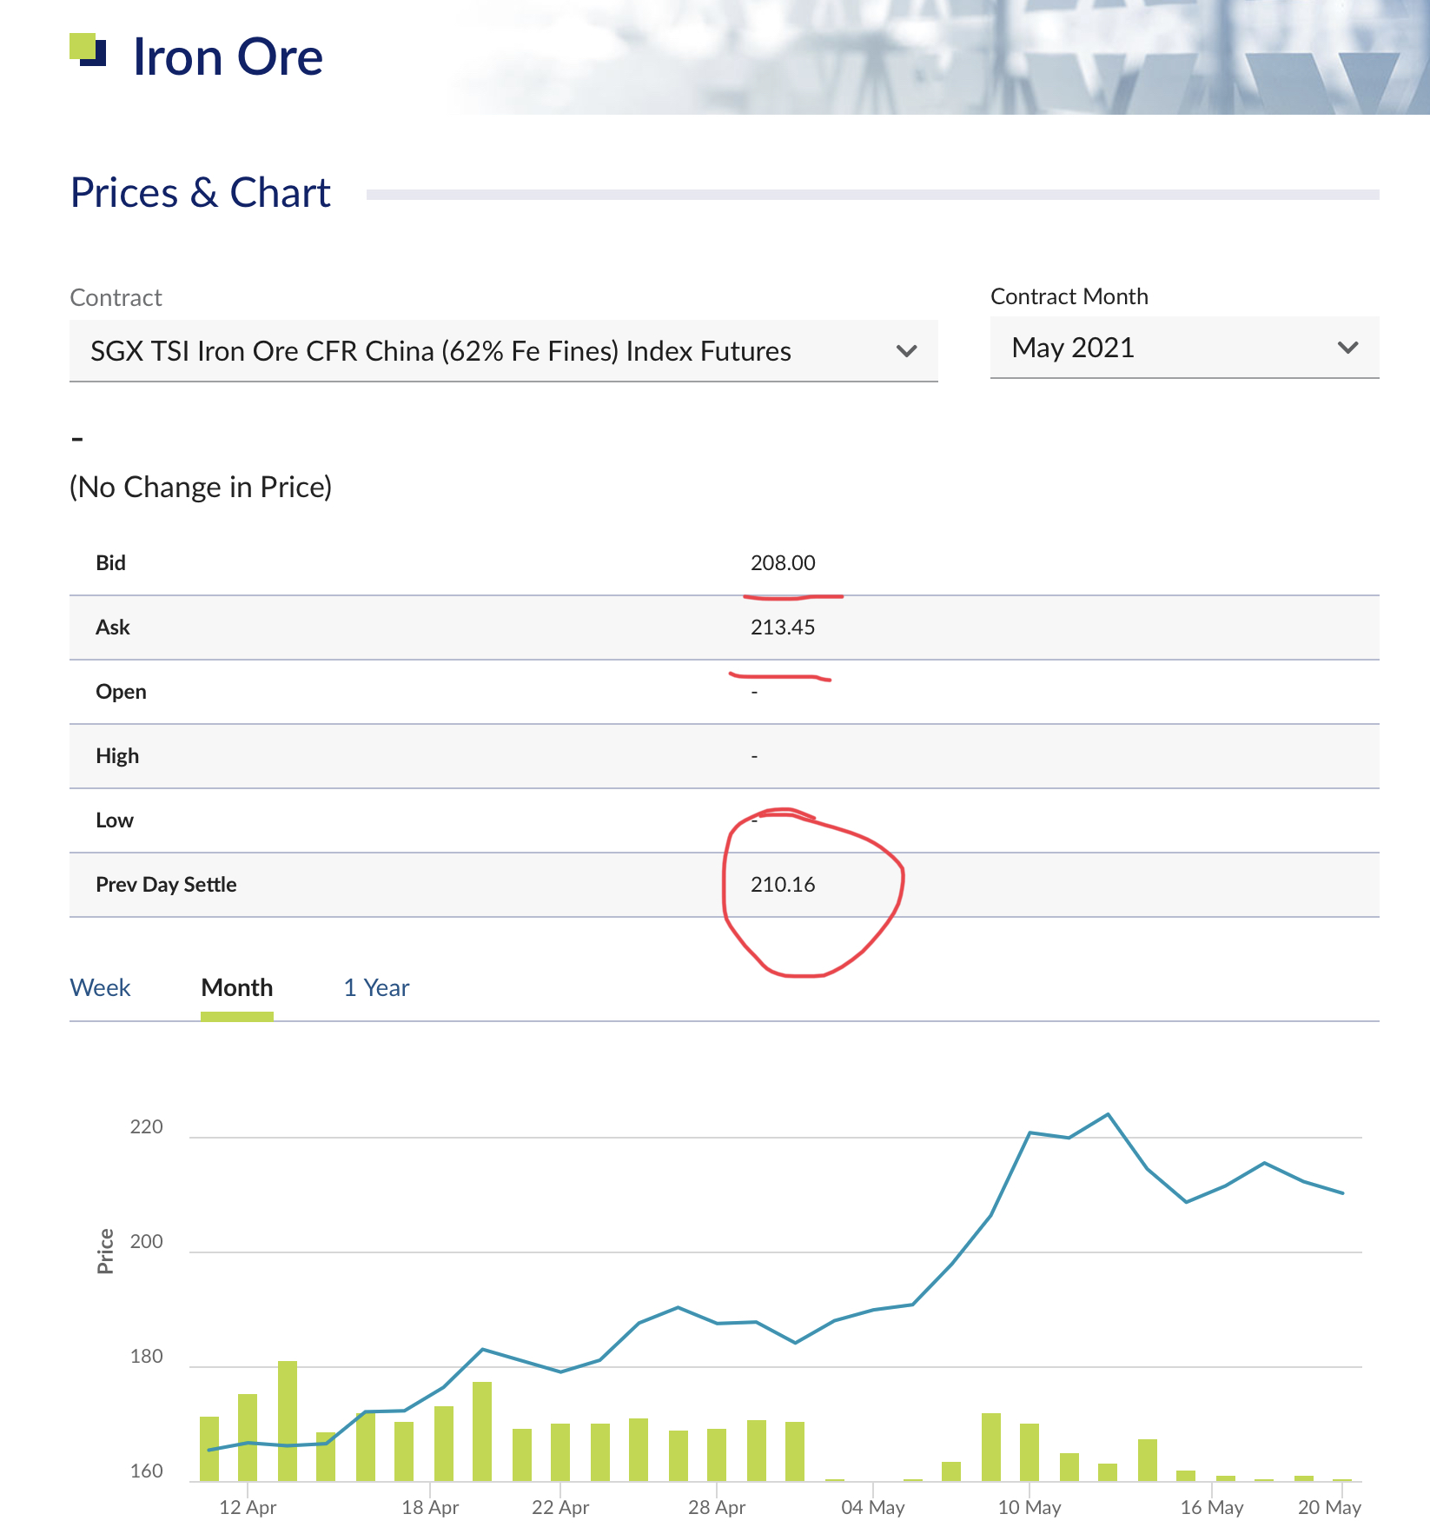Click the Prices & Chart section heading
The image size is (1430, 1534).
click(x=200, y=192)
